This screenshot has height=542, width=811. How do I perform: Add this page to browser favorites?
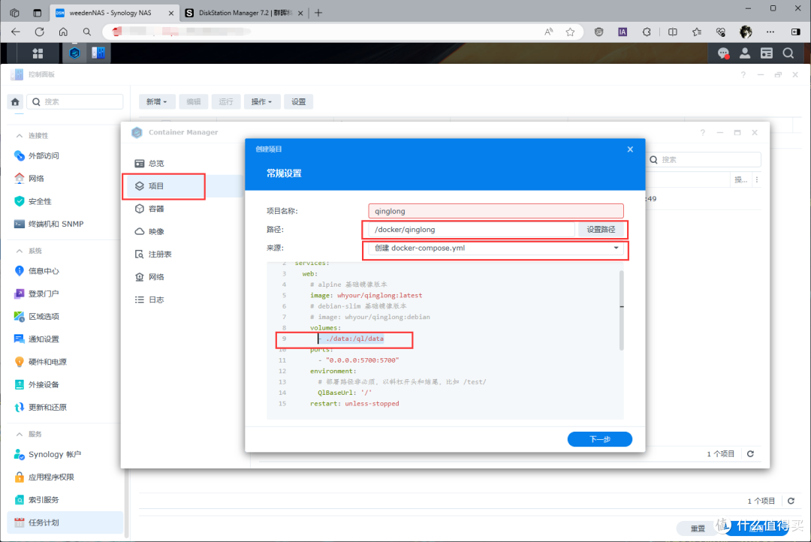point(570,32)
